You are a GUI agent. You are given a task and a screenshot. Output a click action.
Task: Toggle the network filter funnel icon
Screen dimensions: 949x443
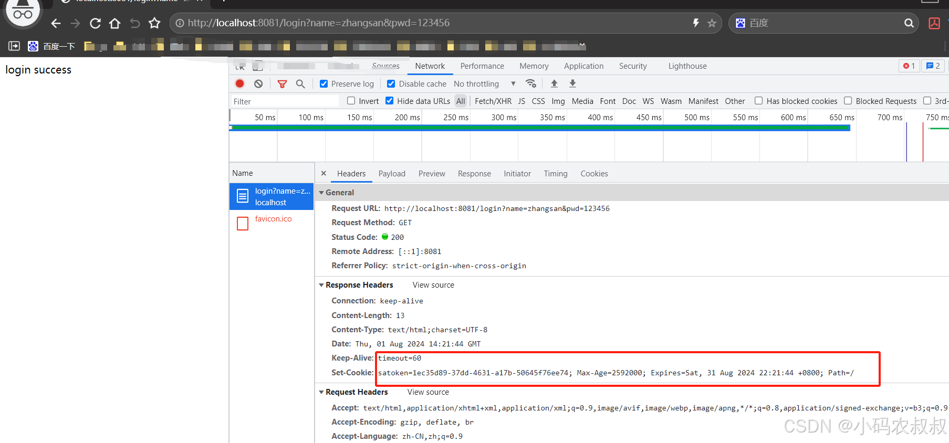(x=282, y=83)
